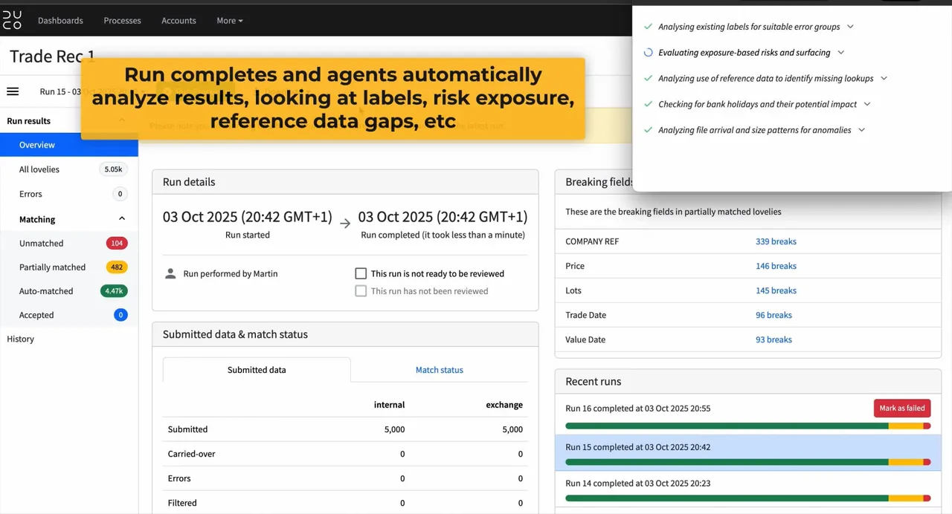This screenshot has height=514, width=952.
Task: Click the All lovelies 5.05k badge
Action: [114, 169]
